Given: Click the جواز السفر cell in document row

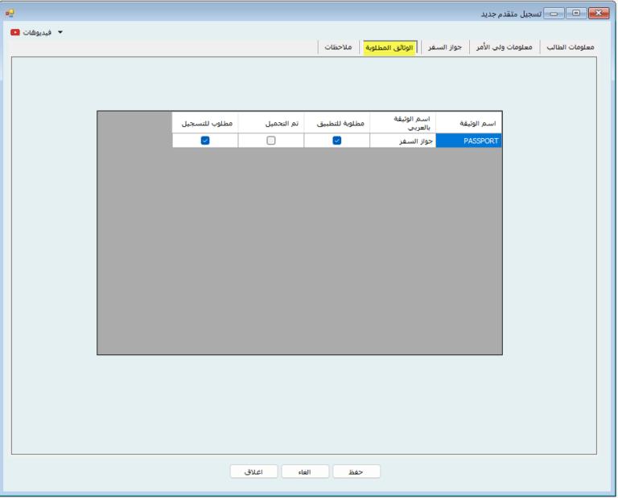Looking at the screenshot, I should (402, 141).
